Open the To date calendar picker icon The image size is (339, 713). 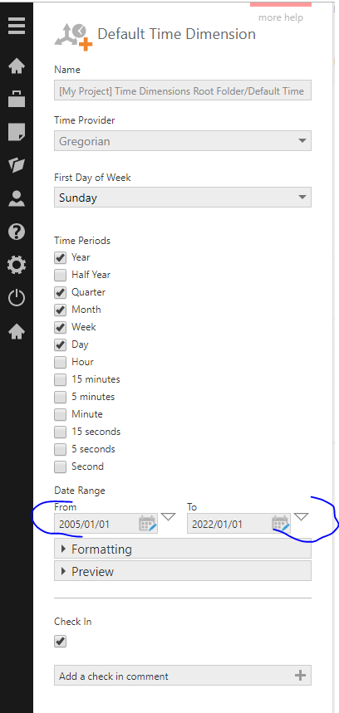click(281, 524)
